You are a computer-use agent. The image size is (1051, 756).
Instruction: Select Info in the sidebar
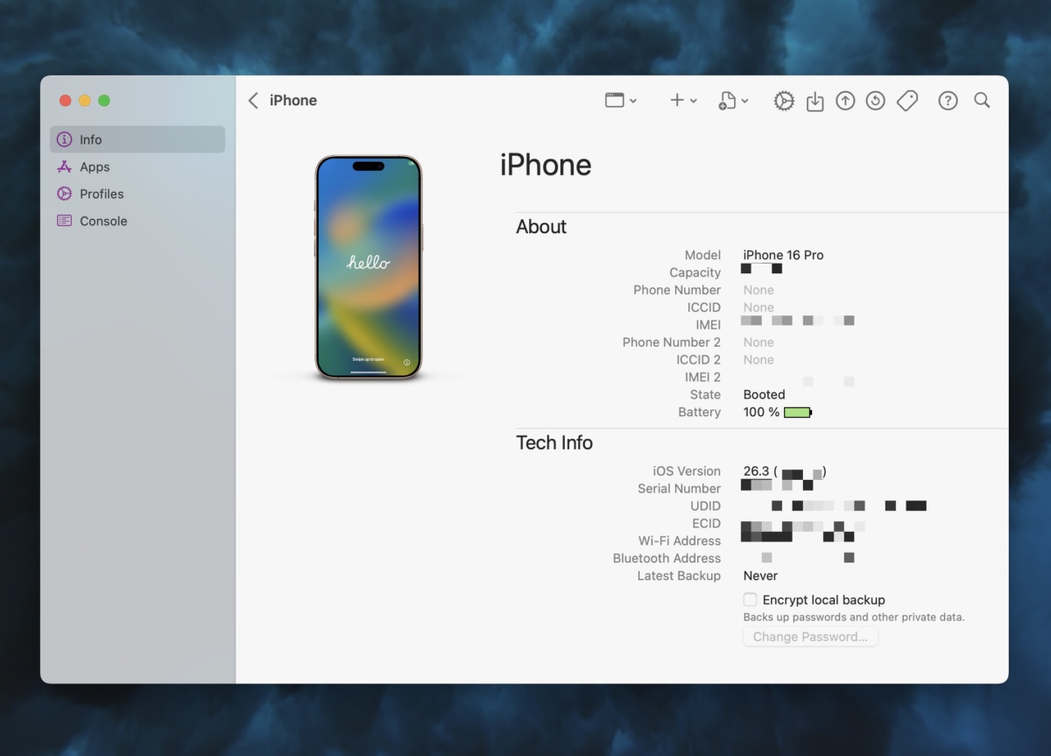[138, 139]
